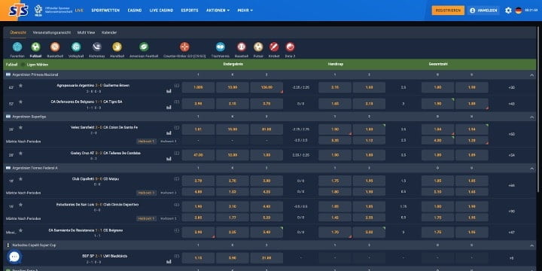The width and height of the screenshot is (542, 271).
Task: Expand +43 more markets for Defensores De Belgrano match
Action: click(512, 104)
